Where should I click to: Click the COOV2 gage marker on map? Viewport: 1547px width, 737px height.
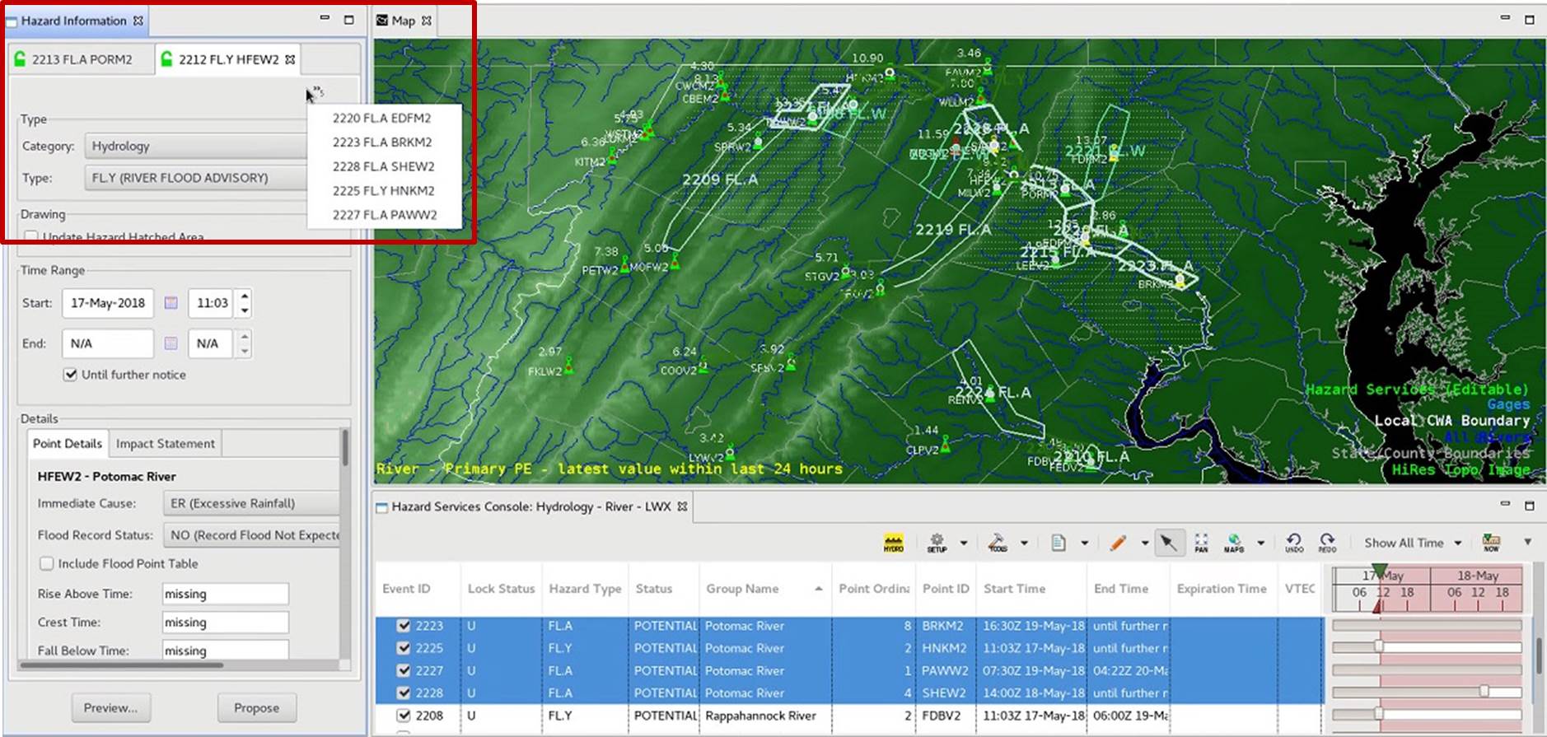click(704, 365)
